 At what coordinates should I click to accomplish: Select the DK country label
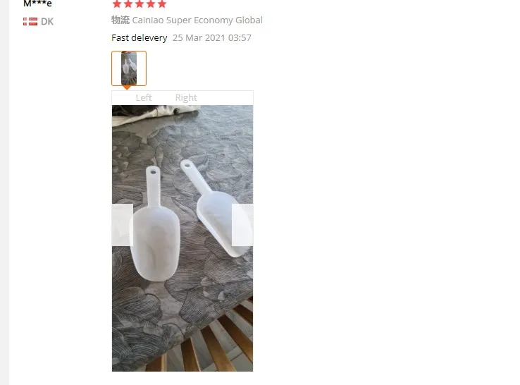pos(47,22)
